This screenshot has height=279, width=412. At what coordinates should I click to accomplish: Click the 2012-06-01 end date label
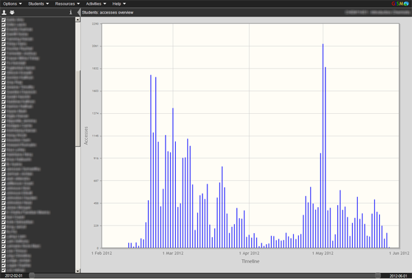[x=398, y=276]
